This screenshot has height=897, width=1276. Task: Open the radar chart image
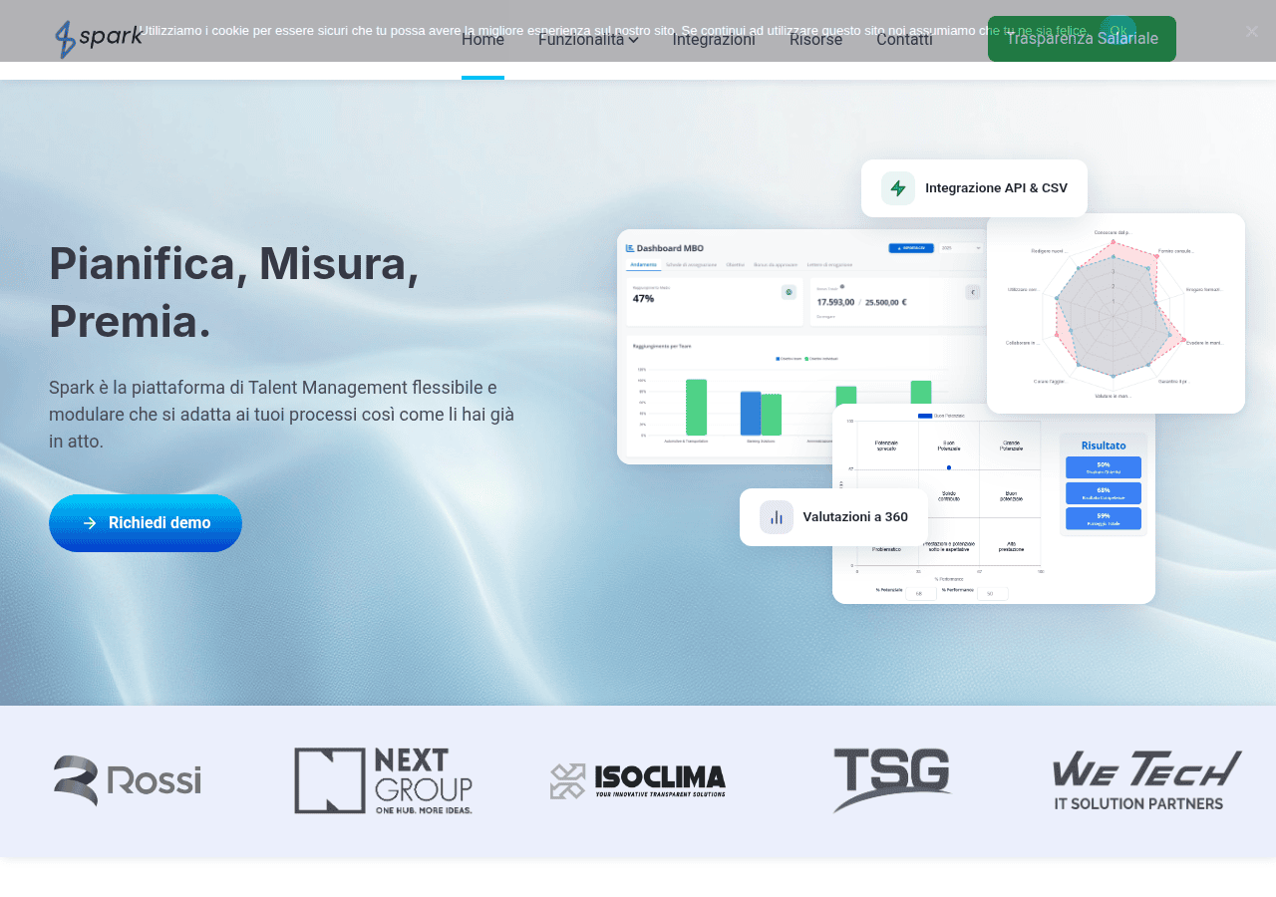click(x=1116, y=313)
